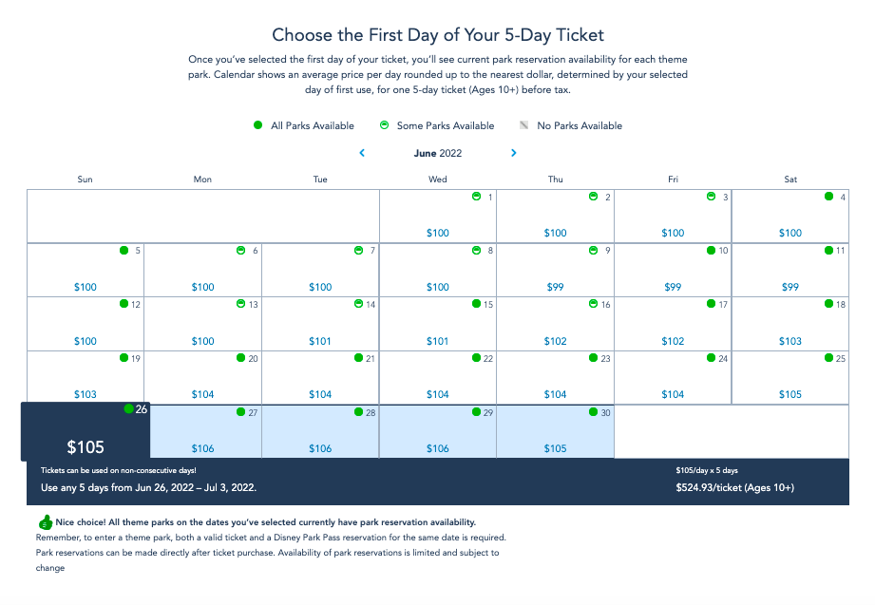The image size is (875, 605).
Task: Click the All Parks Available legend dot
Action: coord(258,125)
